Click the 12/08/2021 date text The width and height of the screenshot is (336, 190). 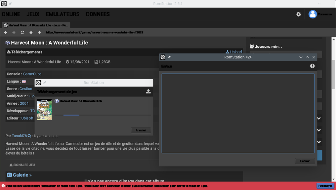(x=80, y=62)
